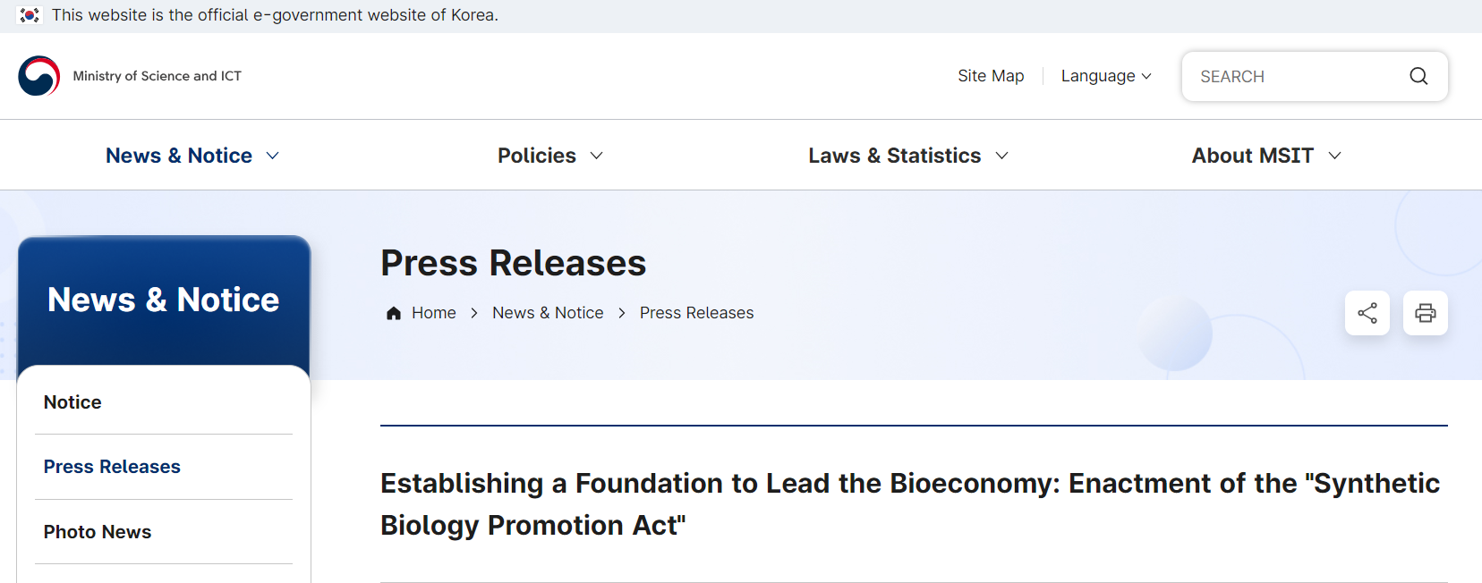Open the Laws & Statistics menu

pos(907,156)
